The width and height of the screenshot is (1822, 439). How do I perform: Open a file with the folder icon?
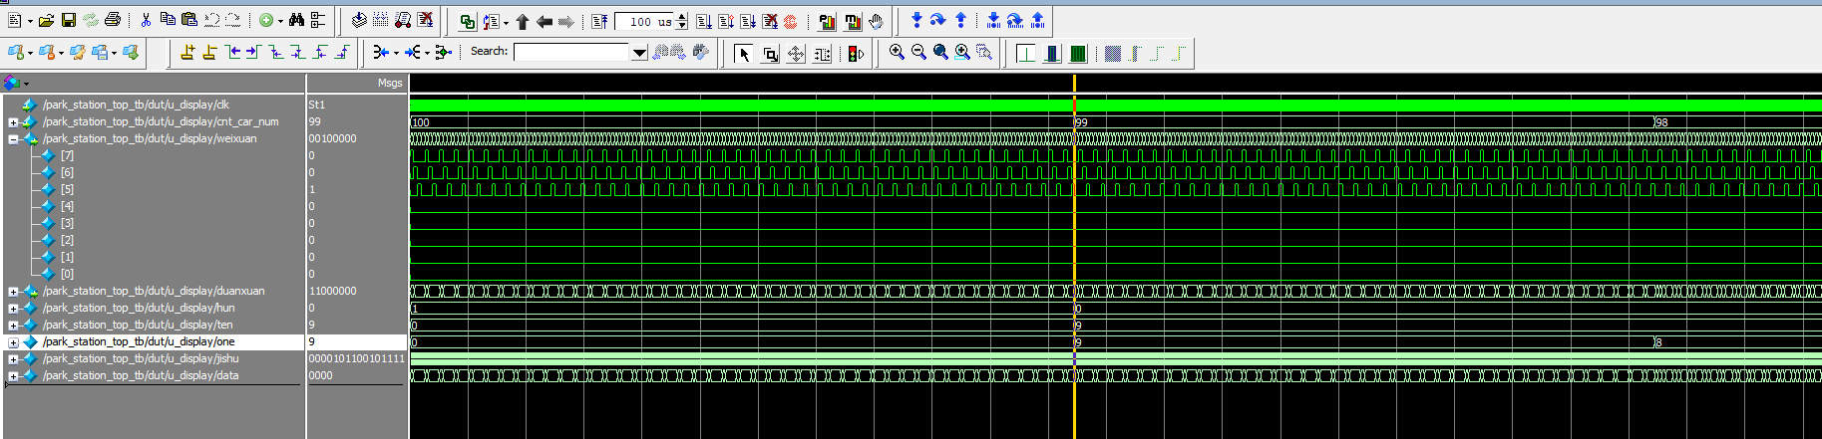click(46, 20)
